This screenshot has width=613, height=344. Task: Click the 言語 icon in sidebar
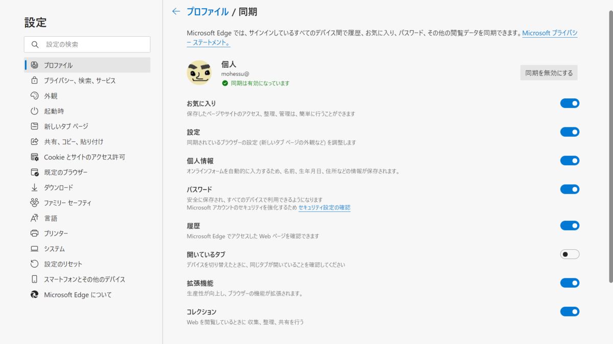coord(34,218)
